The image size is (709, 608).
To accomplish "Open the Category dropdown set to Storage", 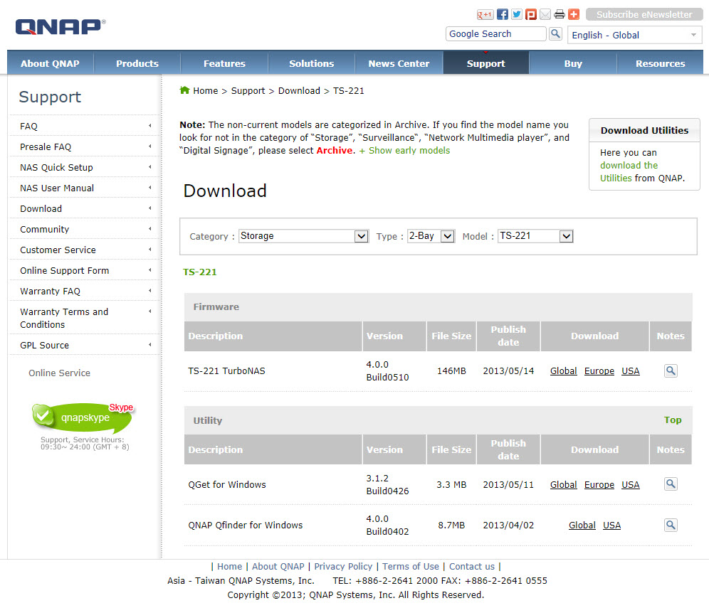I will [x=303, y=236].
